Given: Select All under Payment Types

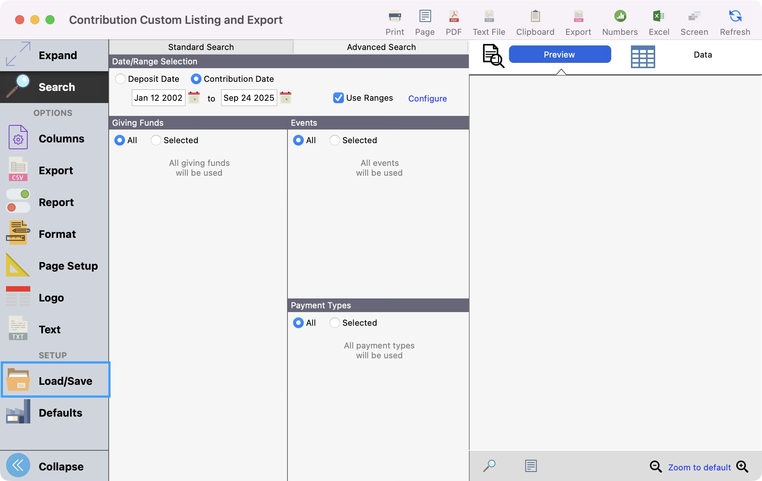Looking at the screenshot, I should pos(298,323).
